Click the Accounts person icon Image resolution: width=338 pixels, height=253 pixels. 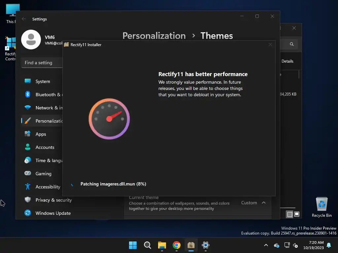pos(28,147)
